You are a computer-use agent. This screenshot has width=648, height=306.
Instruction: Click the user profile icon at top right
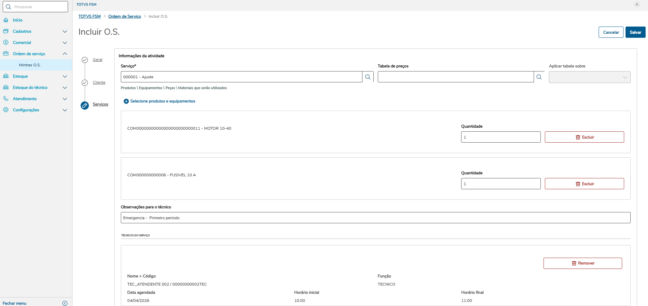(x=637, y=4)
